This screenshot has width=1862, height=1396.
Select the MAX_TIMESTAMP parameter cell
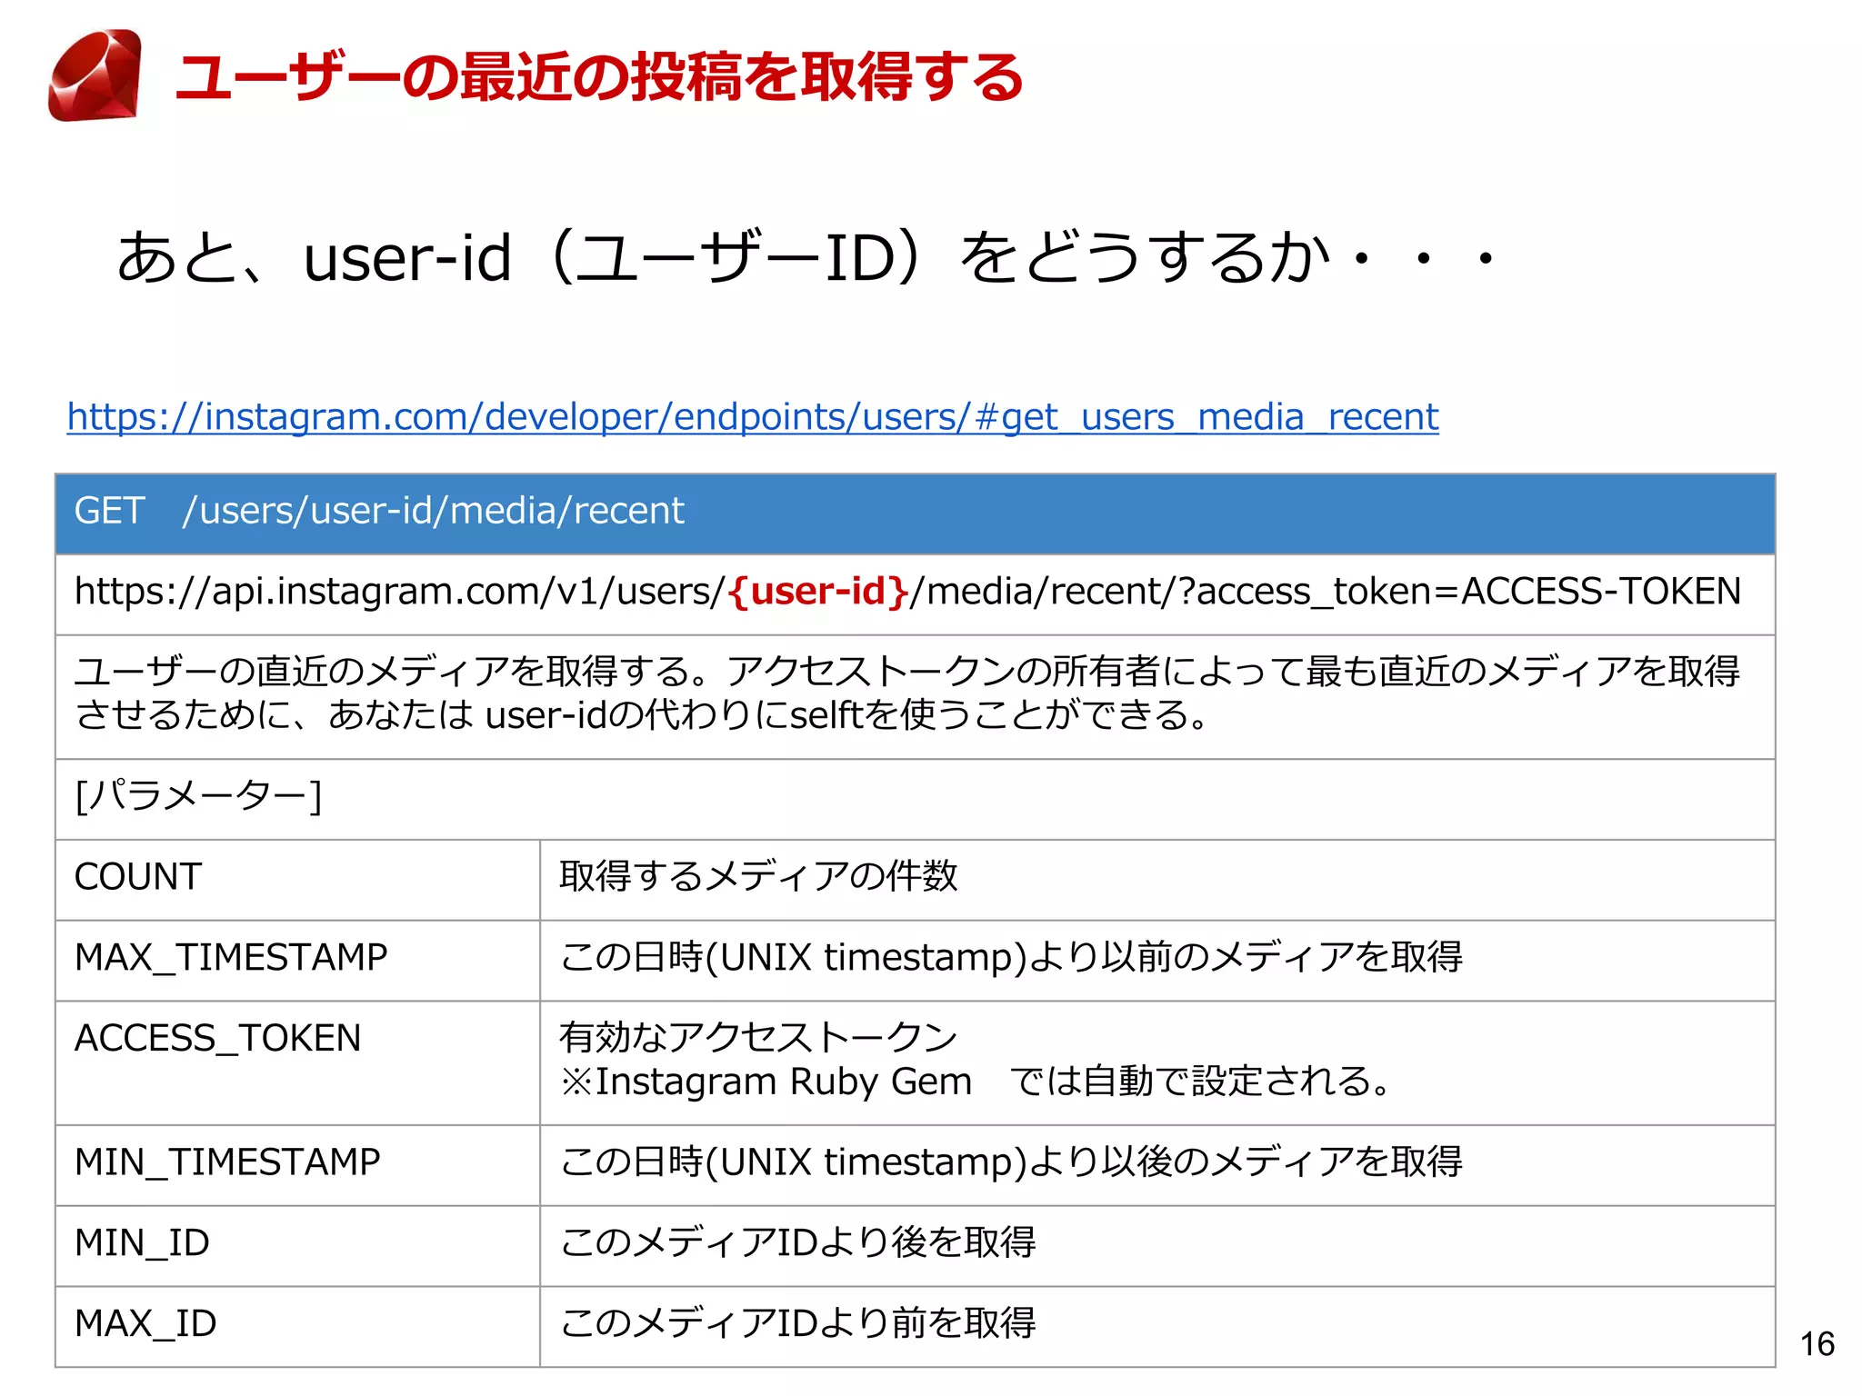297,961
